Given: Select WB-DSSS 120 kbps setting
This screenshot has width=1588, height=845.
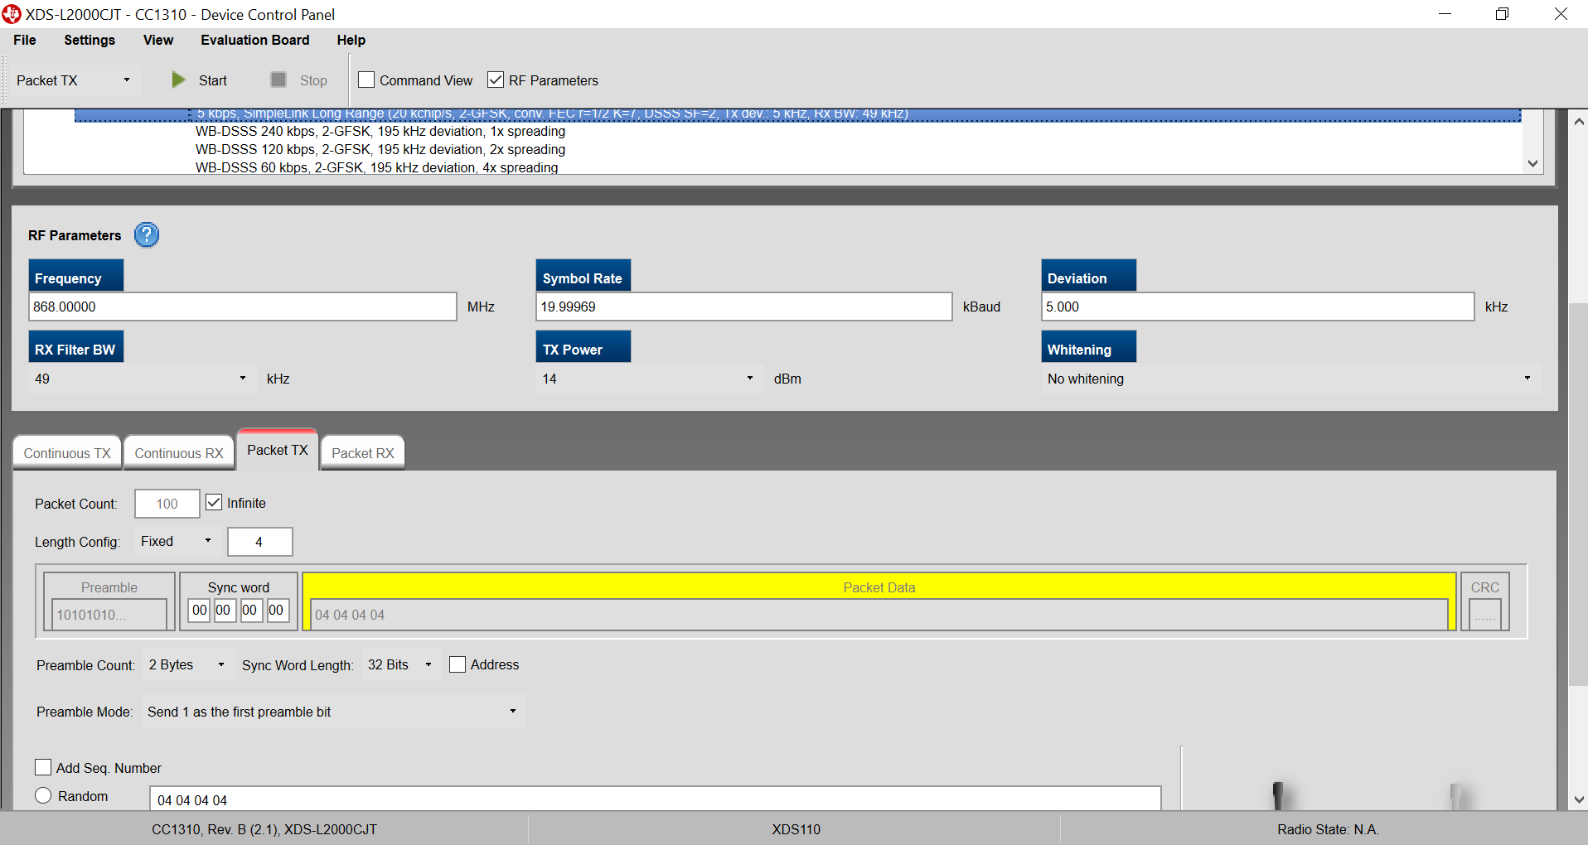Looking at the screenshot, I should 380,149.
